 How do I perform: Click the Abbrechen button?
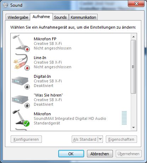point(100,154)
